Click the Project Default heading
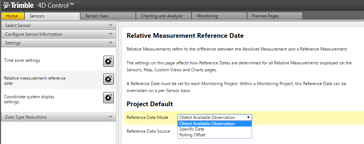Screen dimensions: 364x144 coord(150,104)
